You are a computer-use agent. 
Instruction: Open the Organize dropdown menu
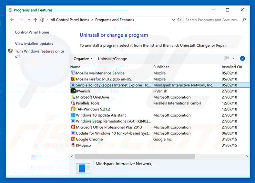tap(83, 59)
